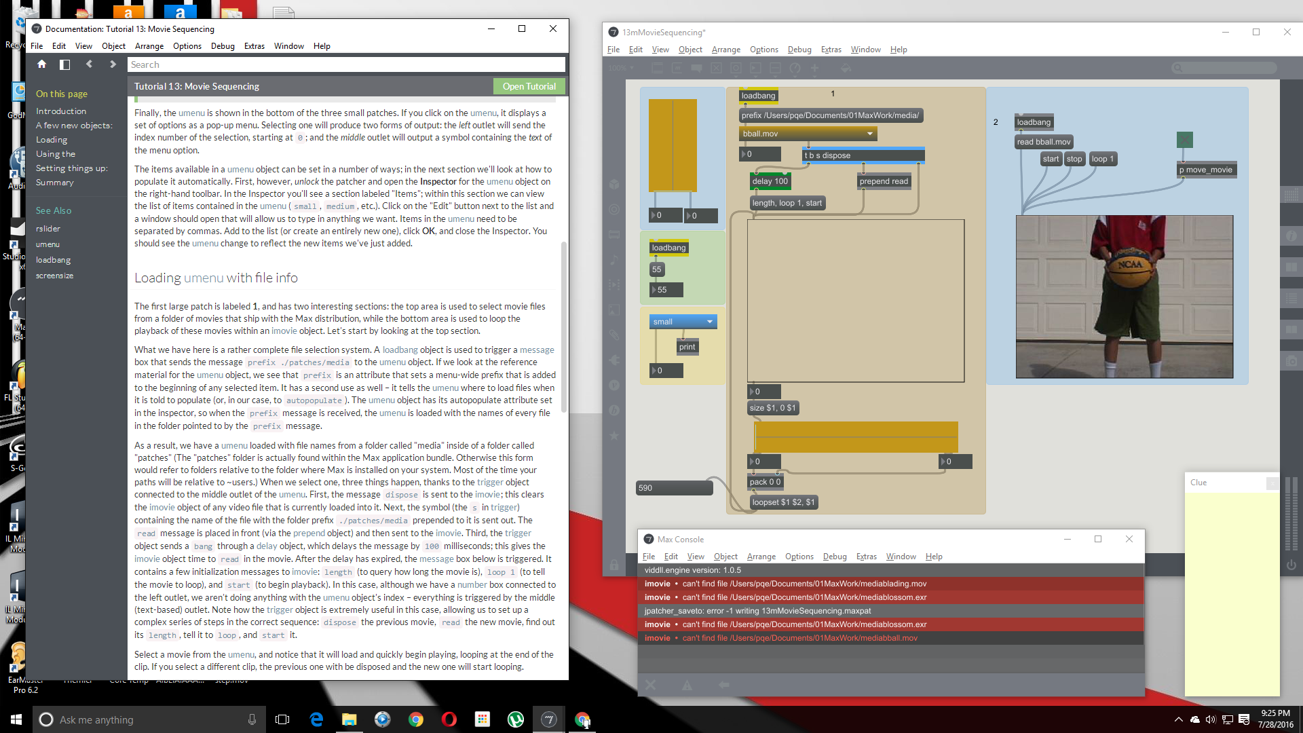Click the 'start' message box

(x=1050, y=159)
